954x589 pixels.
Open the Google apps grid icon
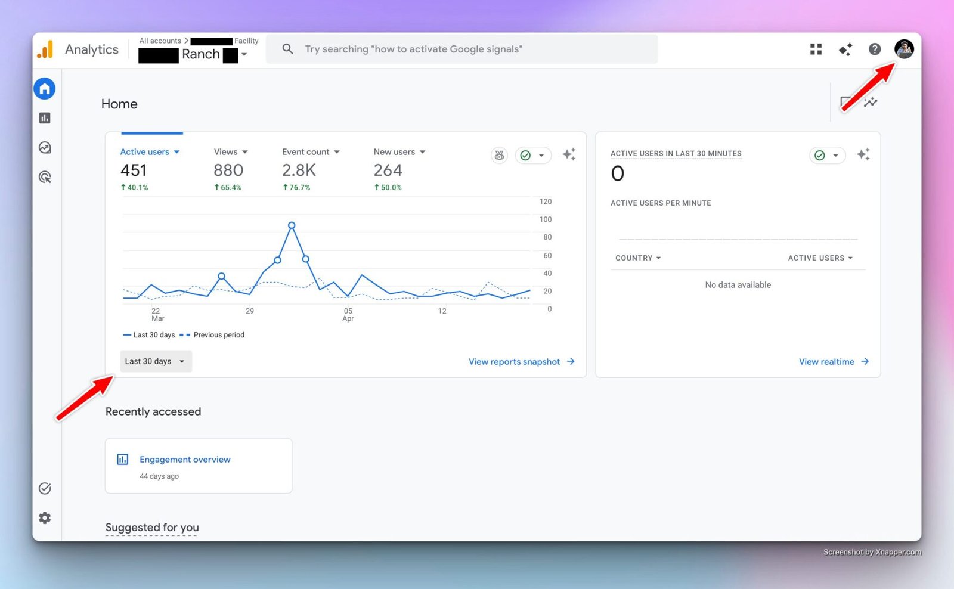pos(816,49)
